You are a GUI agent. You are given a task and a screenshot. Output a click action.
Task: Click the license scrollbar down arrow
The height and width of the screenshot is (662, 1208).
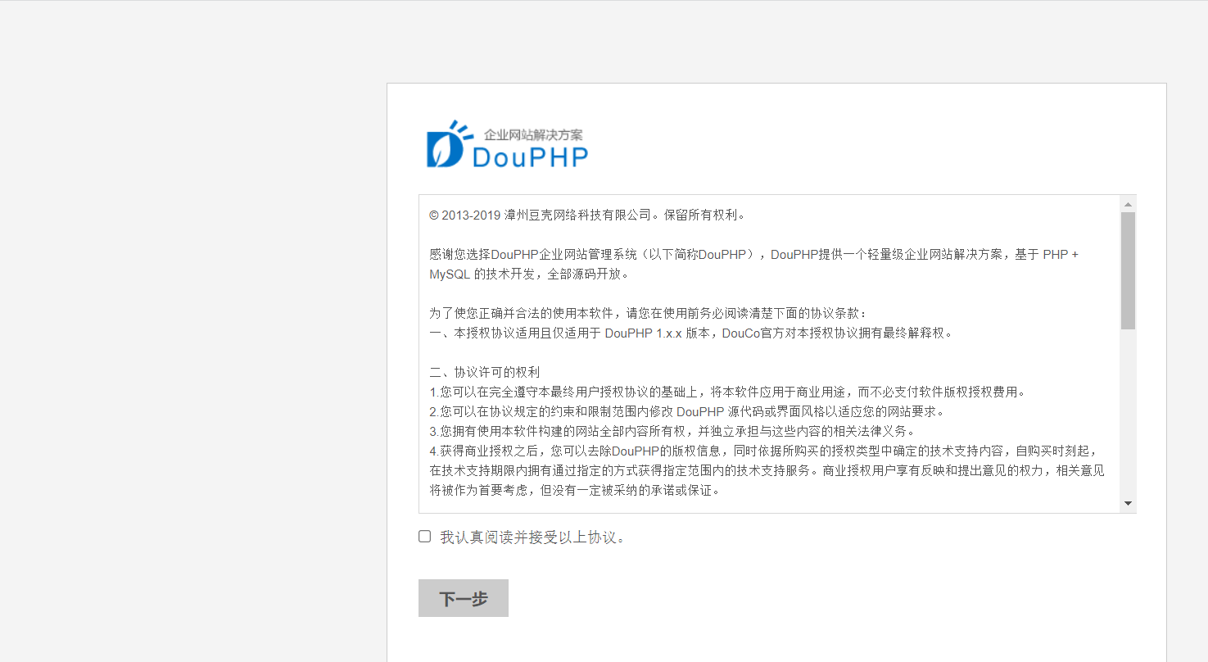[x=1128, y=504]
